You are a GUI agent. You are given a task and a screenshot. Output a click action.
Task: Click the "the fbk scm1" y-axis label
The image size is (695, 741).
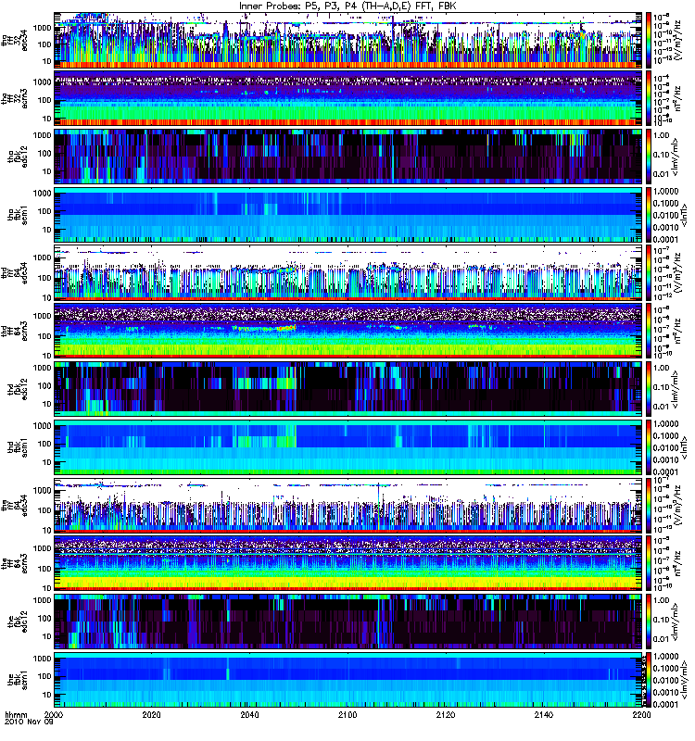click(18, 679)
